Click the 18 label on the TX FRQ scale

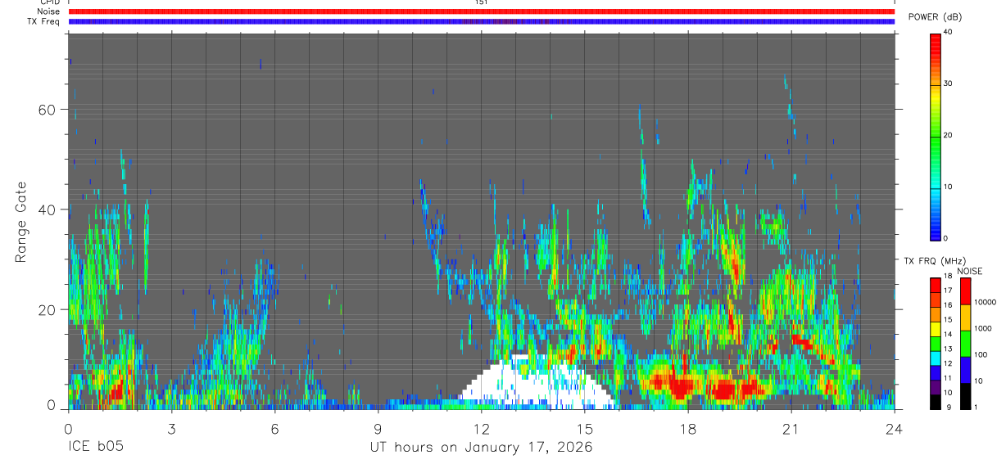[x=949, y=277]
